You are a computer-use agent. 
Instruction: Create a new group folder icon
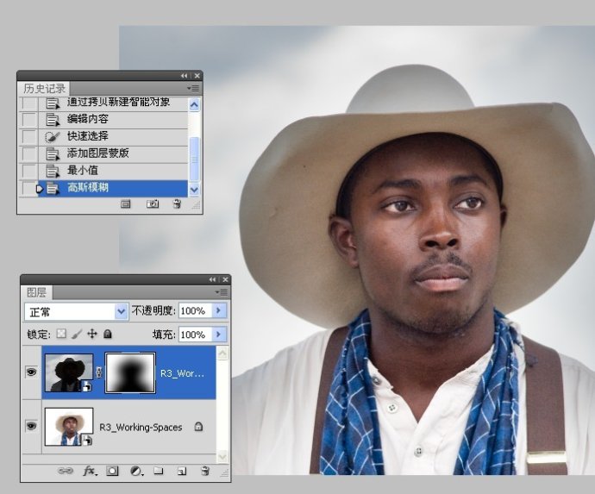(x=159, y=471)
